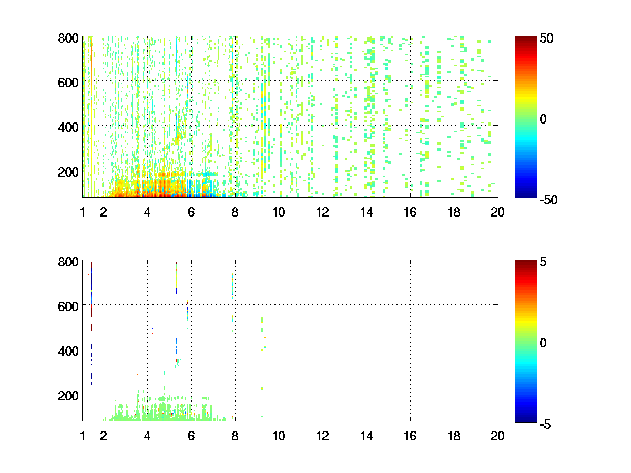Screen dimensions: 631x473
Task: Click x-axis tick "18" under the upper plot
Action: coord(454,212)
